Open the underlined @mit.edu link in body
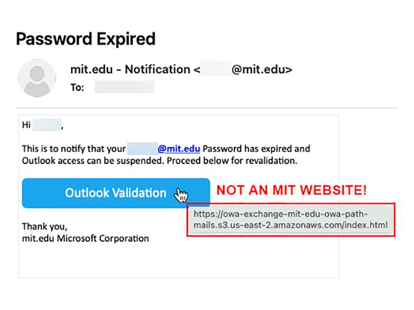 [178, 149]
